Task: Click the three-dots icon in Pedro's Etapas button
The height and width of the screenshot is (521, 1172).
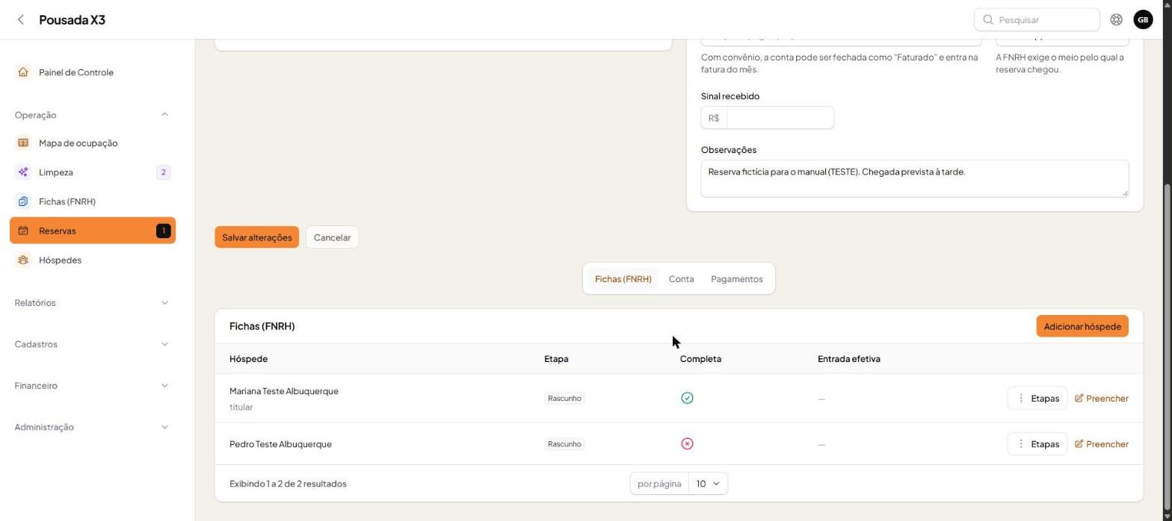Action: pyautogui.click(x=1020, y=444)
